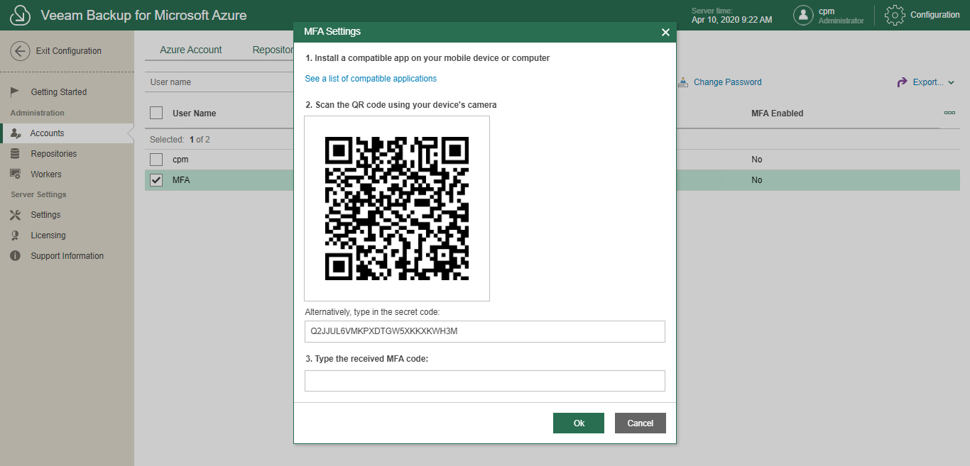The height and width of the screenshot is (466, 970).
Task: Go to Workers in sidebar
Action: pyautogui.click(x=46, y=174)
